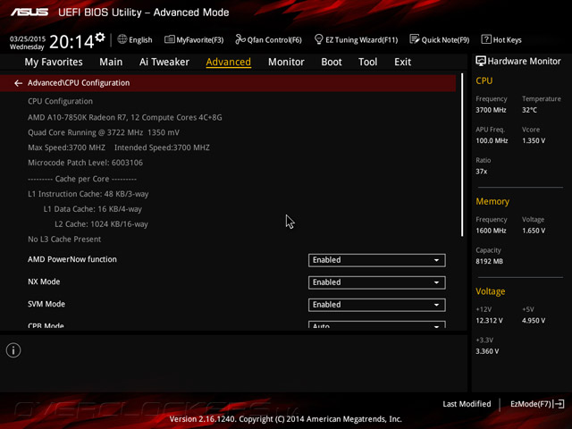This screenshot has height=429, width=572.
Task: Click MyFavorite(F3) button
Action: point(194,39)
